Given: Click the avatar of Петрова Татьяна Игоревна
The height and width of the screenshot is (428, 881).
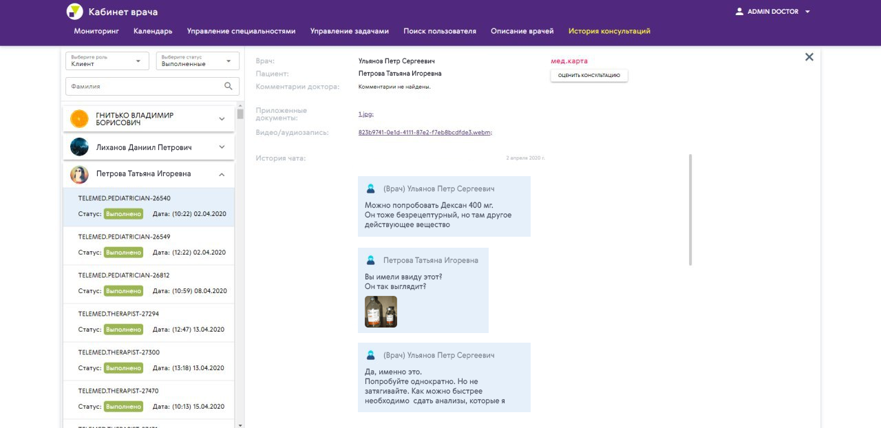Looking at the screenshot, I should pyautogui.click(x=80, y=175).
